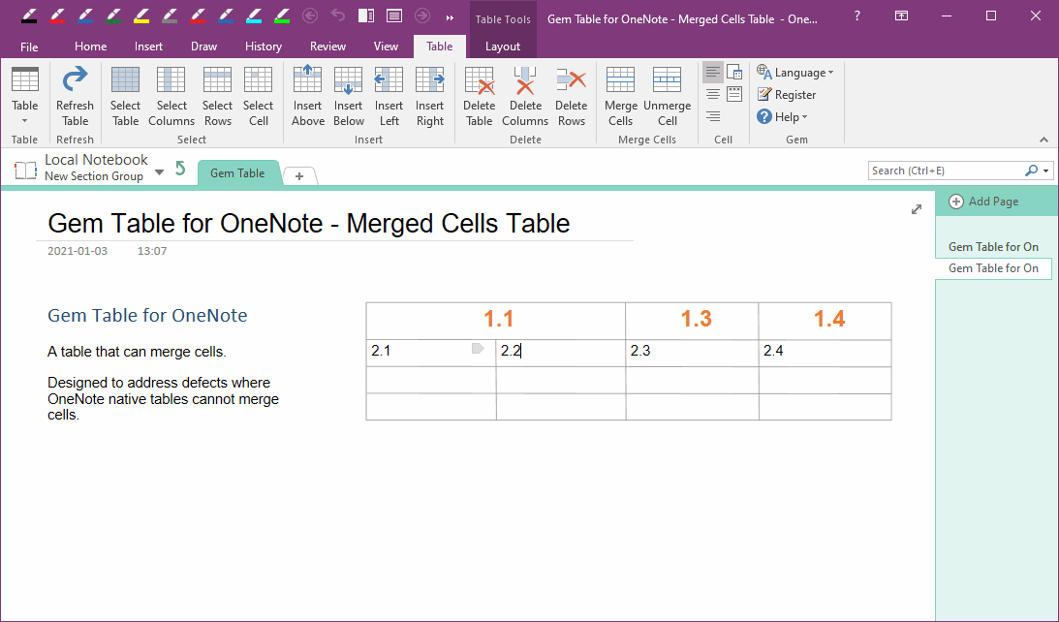Viewport: 1059px width, 622px height.
Task: Click the Add Page button
Action: pos(983,202)
